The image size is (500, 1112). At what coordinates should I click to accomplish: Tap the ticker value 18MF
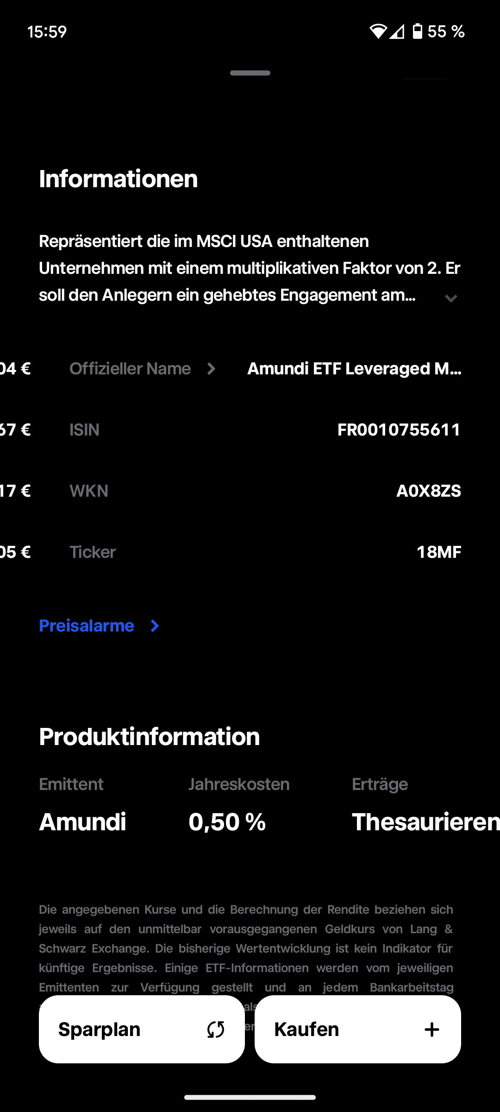point(438,552)
